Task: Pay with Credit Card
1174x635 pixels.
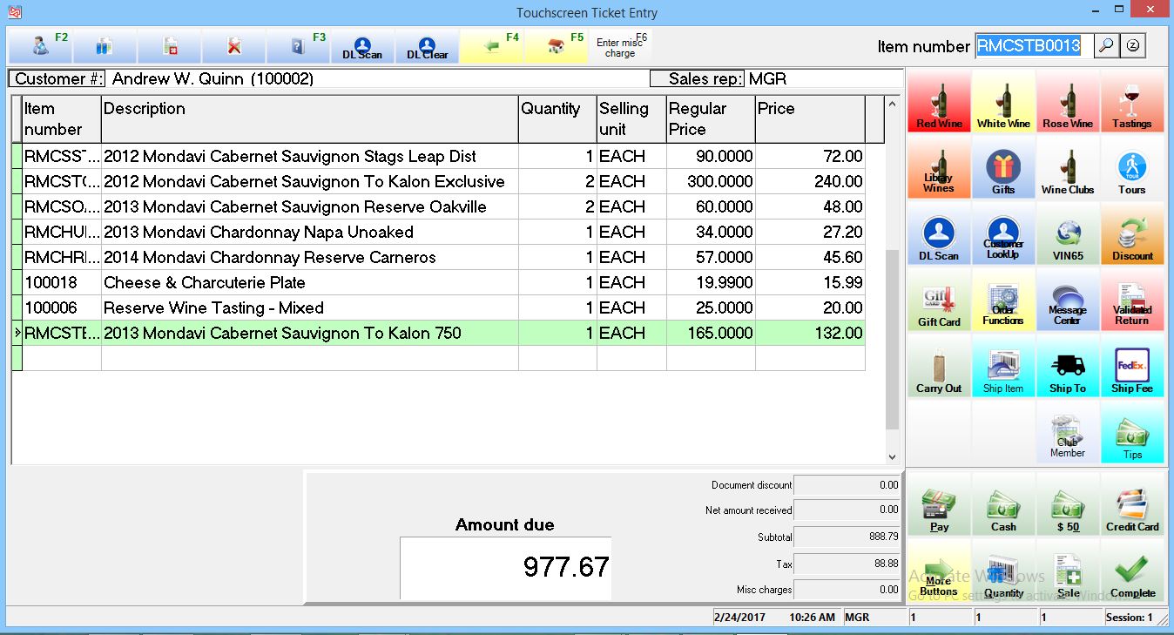Action: point(1131,507)
